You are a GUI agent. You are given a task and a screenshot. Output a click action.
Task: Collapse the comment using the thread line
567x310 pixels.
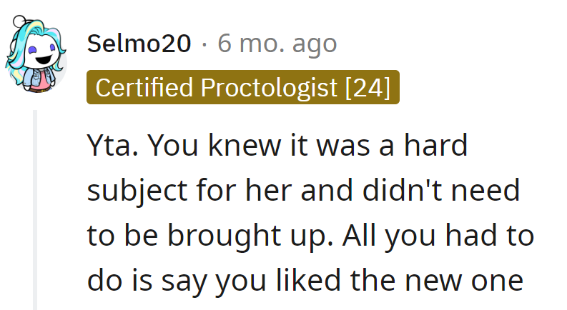[35, 209]
